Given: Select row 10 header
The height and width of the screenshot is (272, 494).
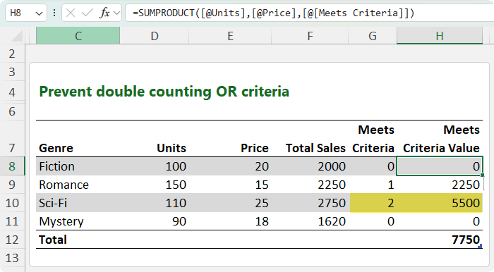Looking at the screenshot, I should point(12,203).
